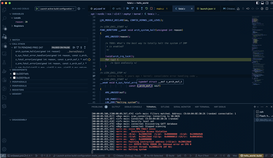Open Manage gear icon at sidebar bottom

[4, 149]
